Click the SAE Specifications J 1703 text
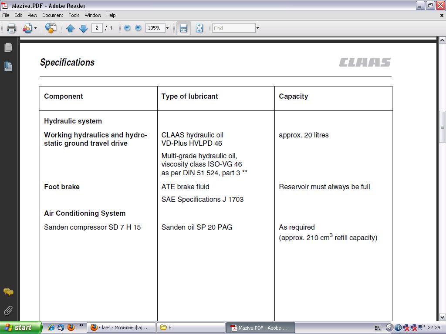Image resolution: width=446 pixels, height=334 pixels. pyautogui.click(x=203, y=199)
